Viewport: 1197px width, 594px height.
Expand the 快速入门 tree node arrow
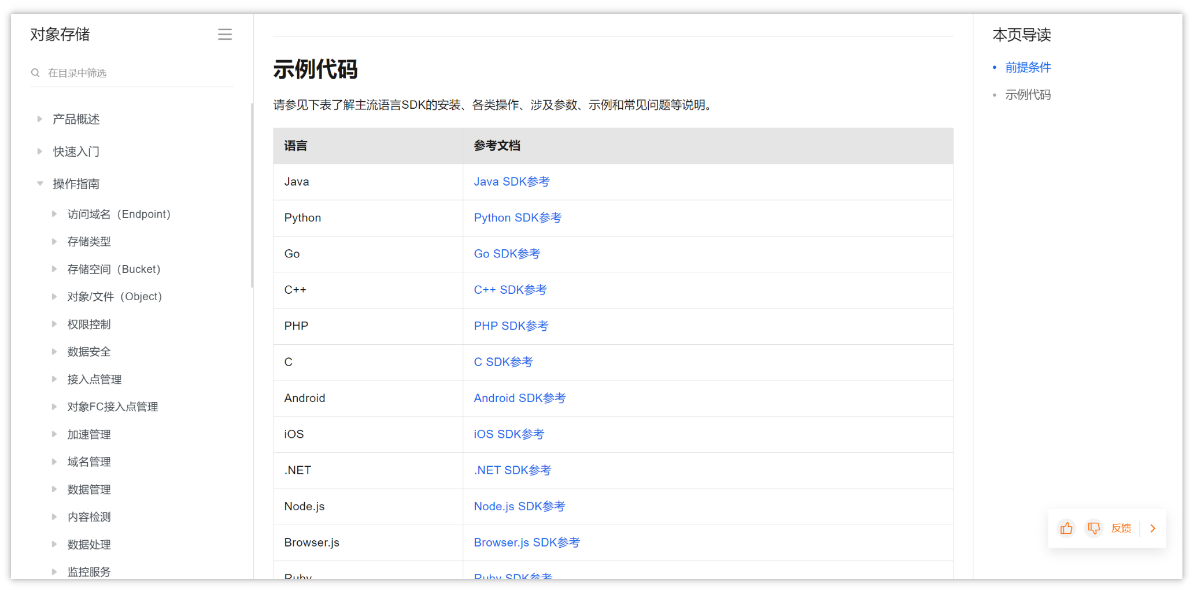(40, 152)
